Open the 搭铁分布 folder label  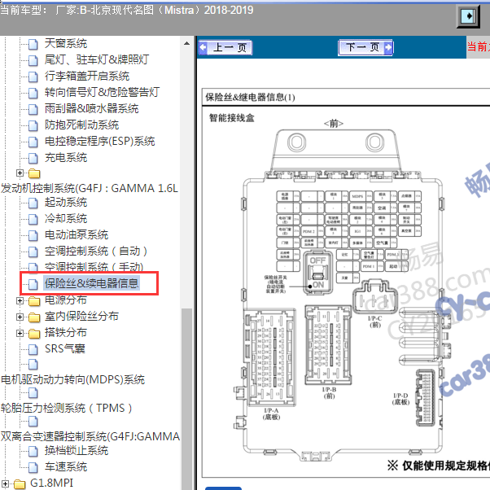[x=66, y=332]
